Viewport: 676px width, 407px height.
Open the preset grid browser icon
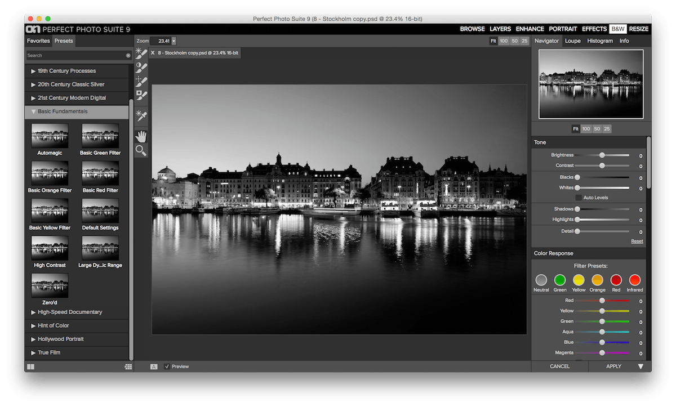[x=128, y=366]
